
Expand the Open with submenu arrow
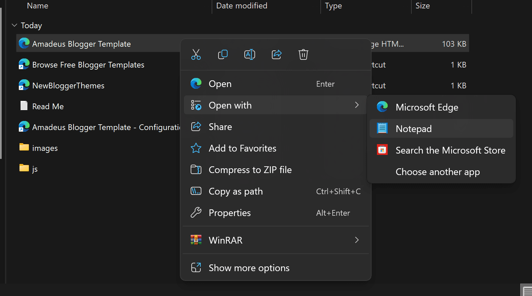[357, 105]
